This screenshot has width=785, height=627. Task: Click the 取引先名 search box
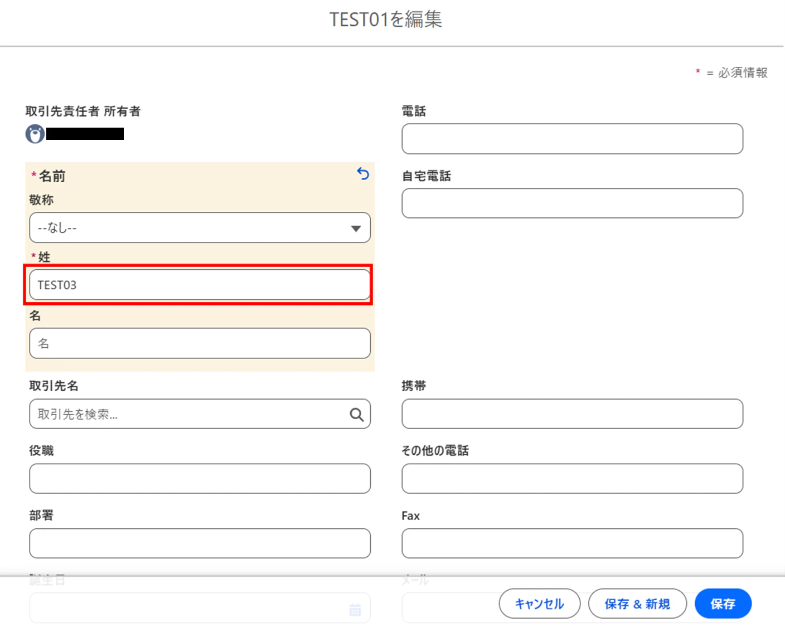coord(200,414)
